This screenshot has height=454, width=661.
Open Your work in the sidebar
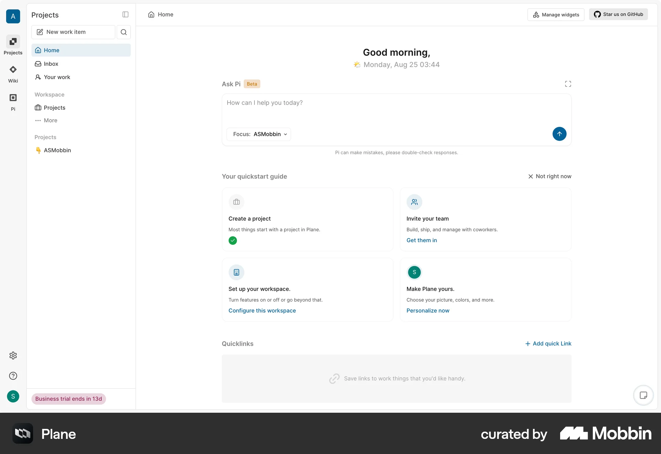[x=81, y=77]
